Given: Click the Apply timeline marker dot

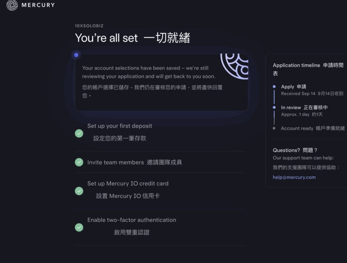Looking at the screenshot, I should click(x=274, y=86).
